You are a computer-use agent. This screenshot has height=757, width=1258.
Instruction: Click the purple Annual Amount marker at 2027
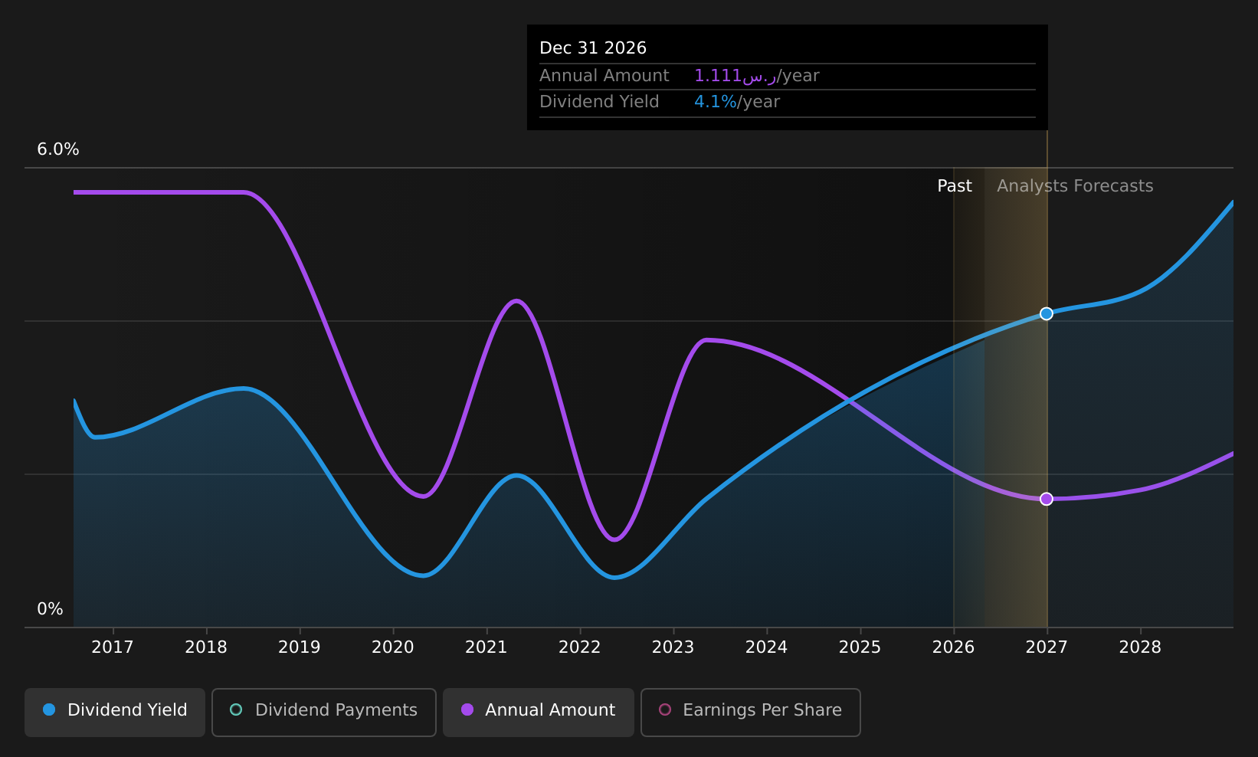click(1047, 499)
